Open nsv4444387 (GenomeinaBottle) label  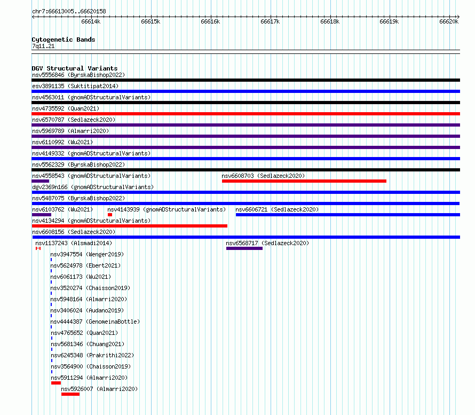click(95, 322)
